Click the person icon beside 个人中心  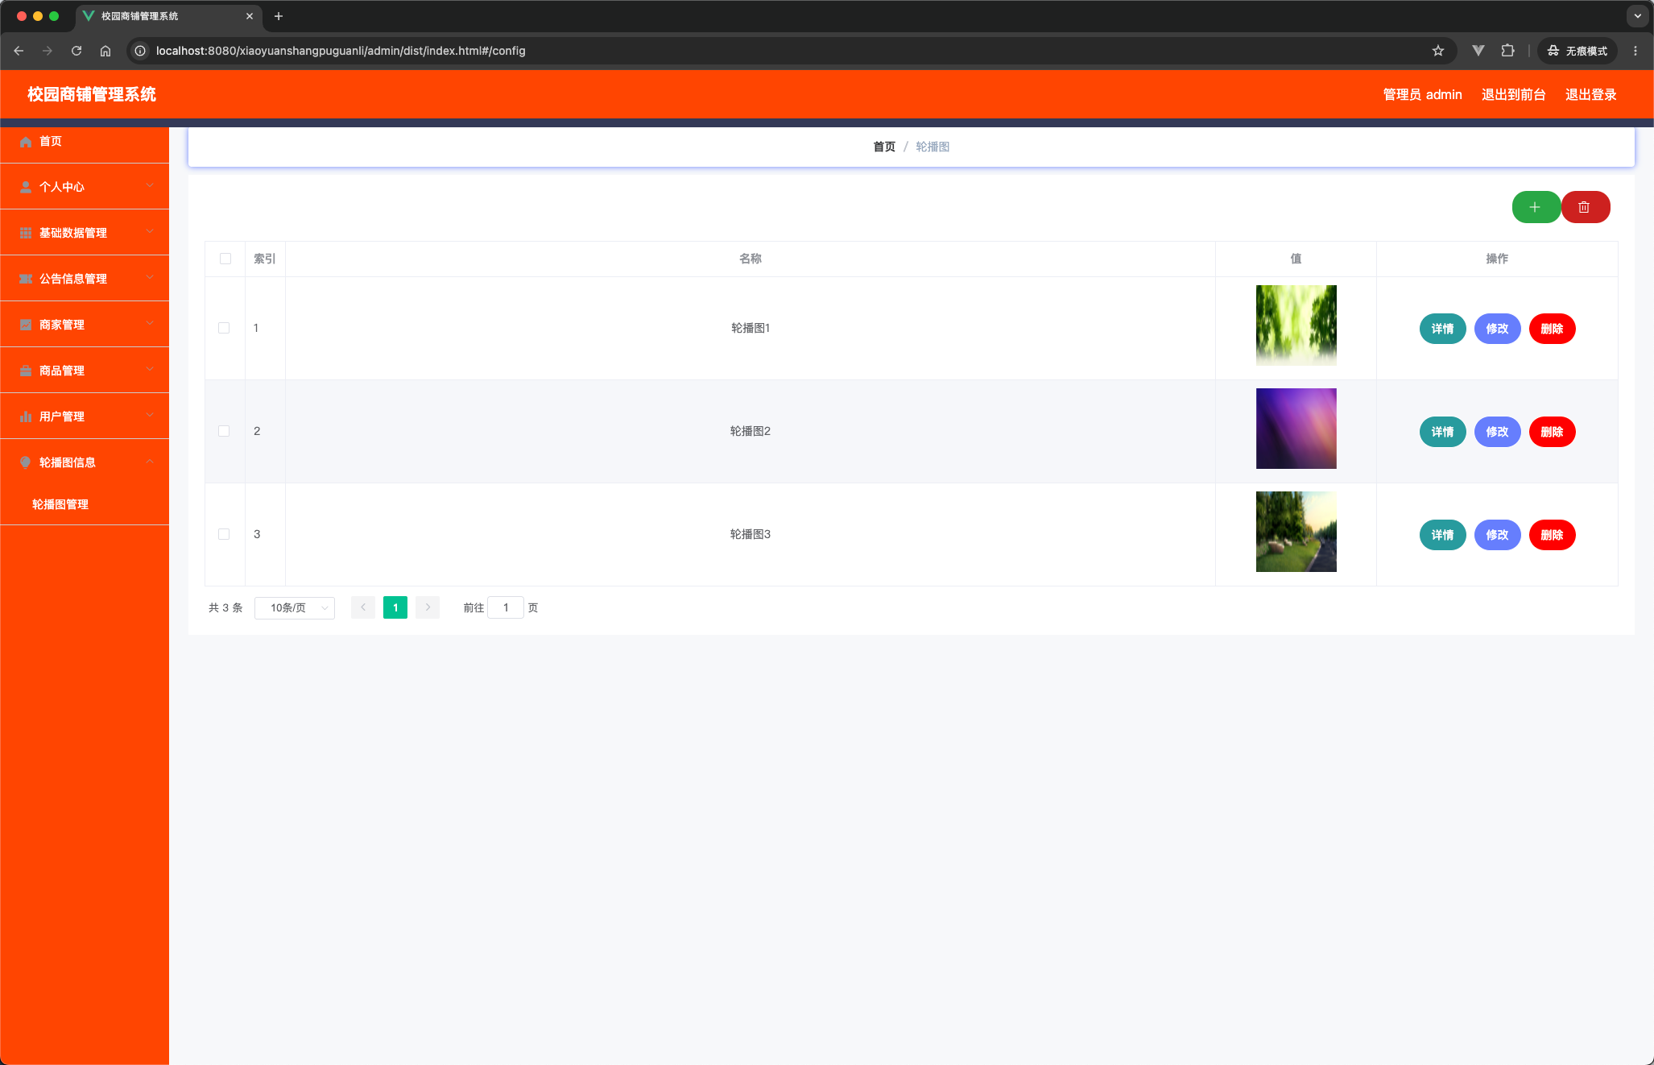pos(26,187)
